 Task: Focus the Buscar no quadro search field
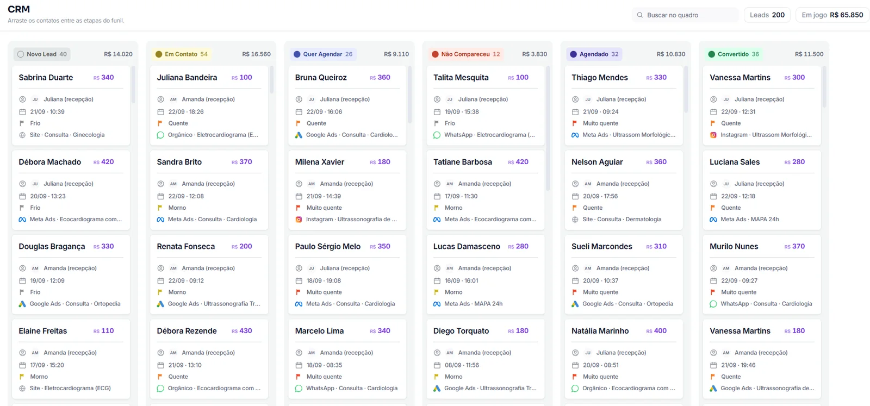[x=685, y=15]
